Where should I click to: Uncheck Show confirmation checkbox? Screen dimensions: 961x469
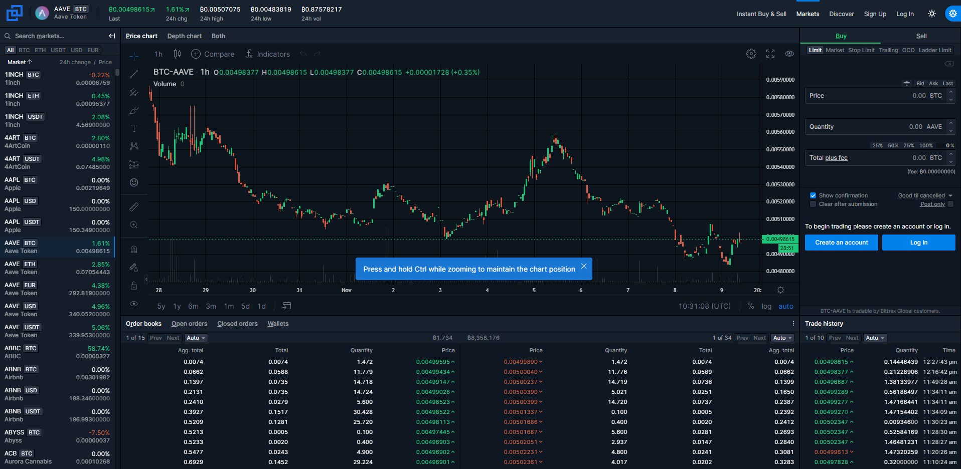coord(813,195)
